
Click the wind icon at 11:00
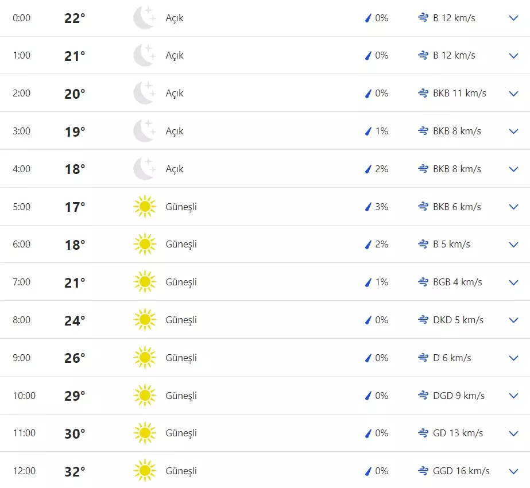coord(423,433)
